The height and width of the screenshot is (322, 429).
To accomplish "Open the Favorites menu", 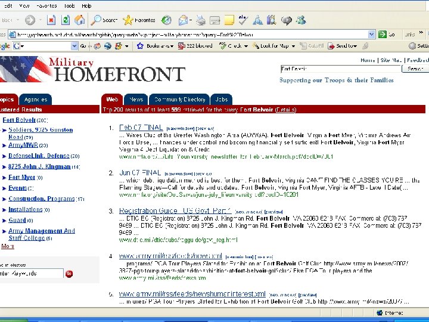I will pyautogui.click(x=46, y=6).
